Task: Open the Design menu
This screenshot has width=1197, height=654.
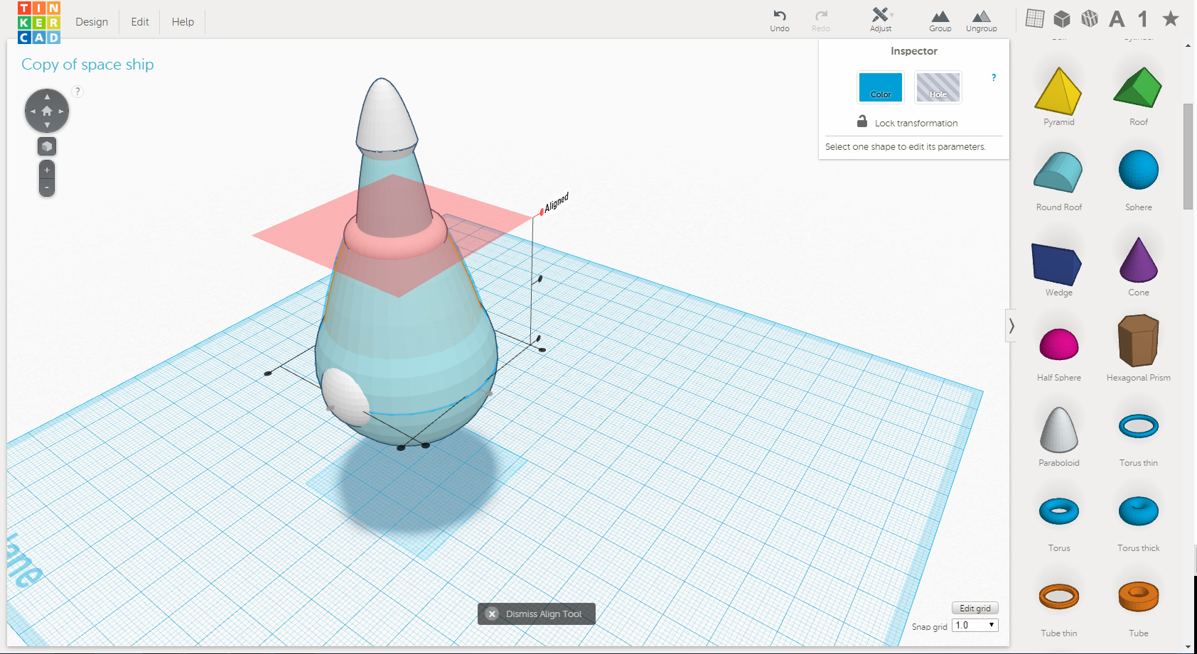Action: point(92,22)
